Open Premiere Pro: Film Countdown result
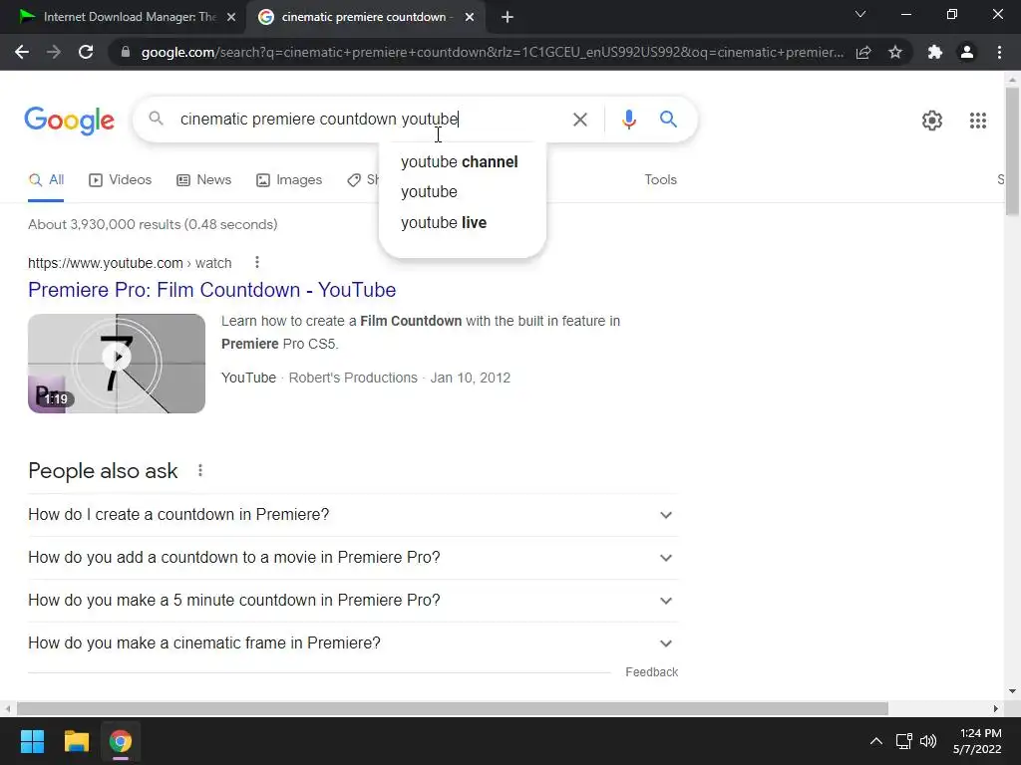The image size is (1021, 765). [x=212, y=290]
